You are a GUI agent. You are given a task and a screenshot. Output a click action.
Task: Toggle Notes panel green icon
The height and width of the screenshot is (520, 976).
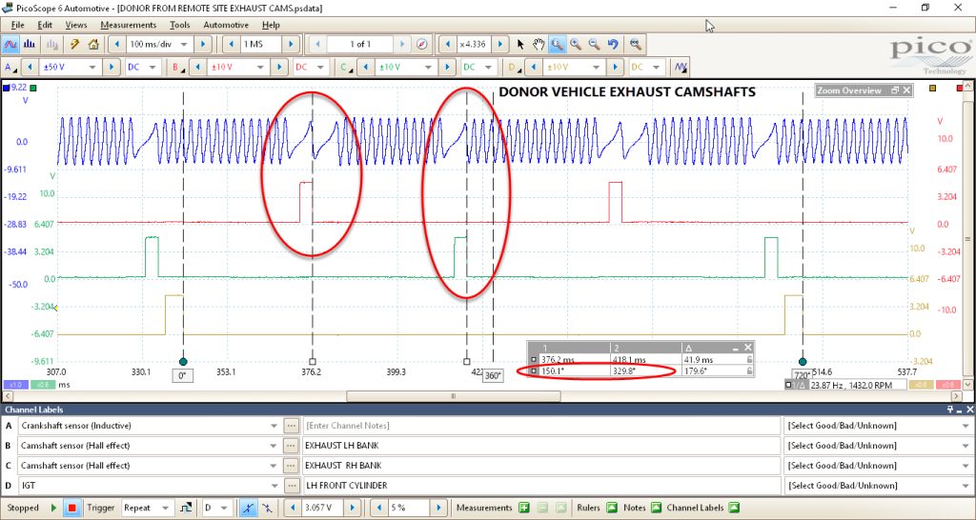656,509
